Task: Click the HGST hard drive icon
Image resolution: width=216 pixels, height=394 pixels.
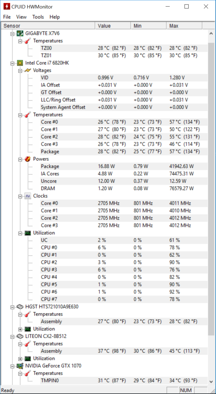Action: (20, 307)
